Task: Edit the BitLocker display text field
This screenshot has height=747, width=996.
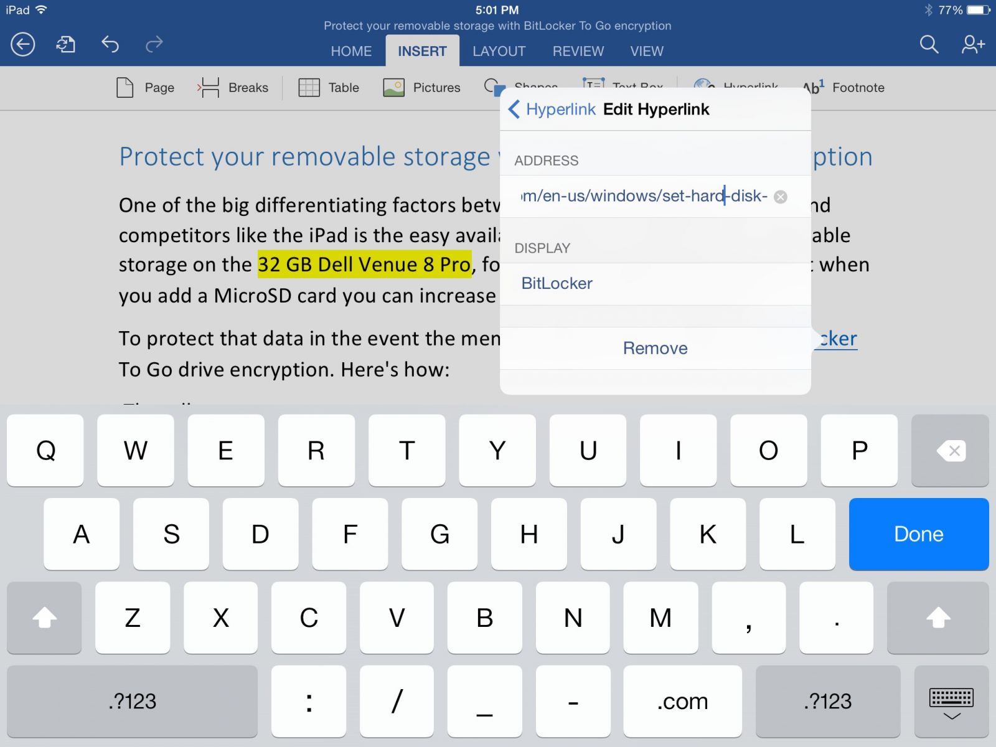Action: [655, 283]
